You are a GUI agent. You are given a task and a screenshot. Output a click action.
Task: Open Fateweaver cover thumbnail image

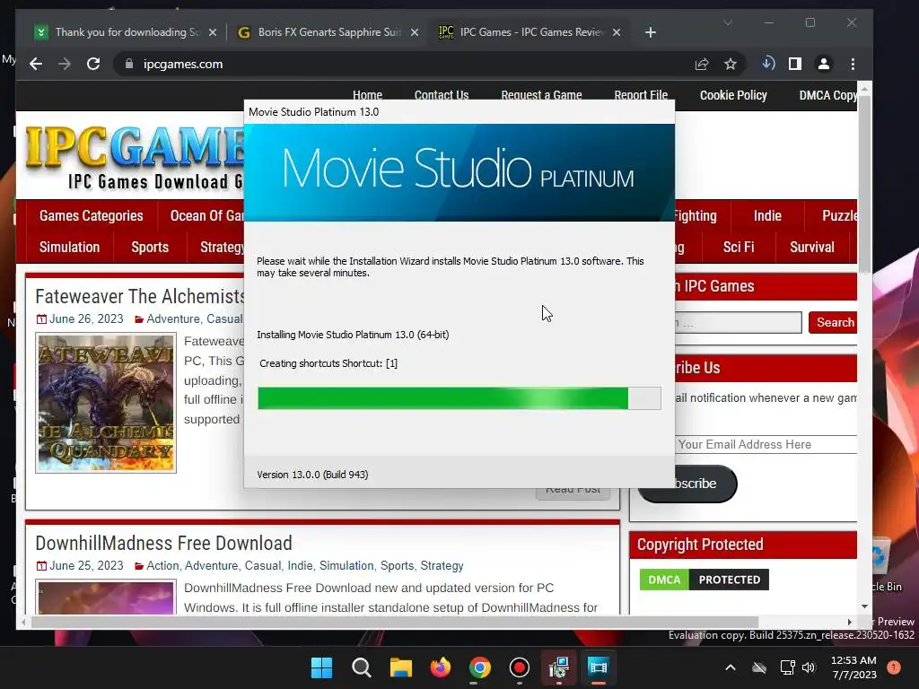tap(106, 403)
